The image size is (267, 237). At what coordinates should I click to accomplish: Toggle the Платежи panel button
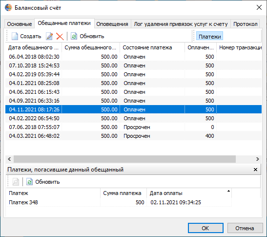209,36
